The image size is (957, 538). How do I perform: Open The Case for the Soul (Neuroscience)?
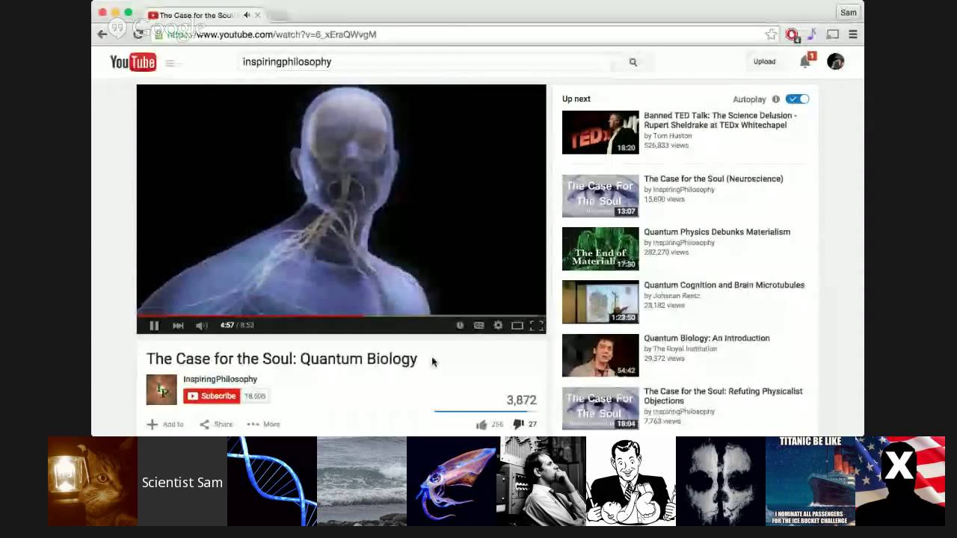click(x=713, y=179)
